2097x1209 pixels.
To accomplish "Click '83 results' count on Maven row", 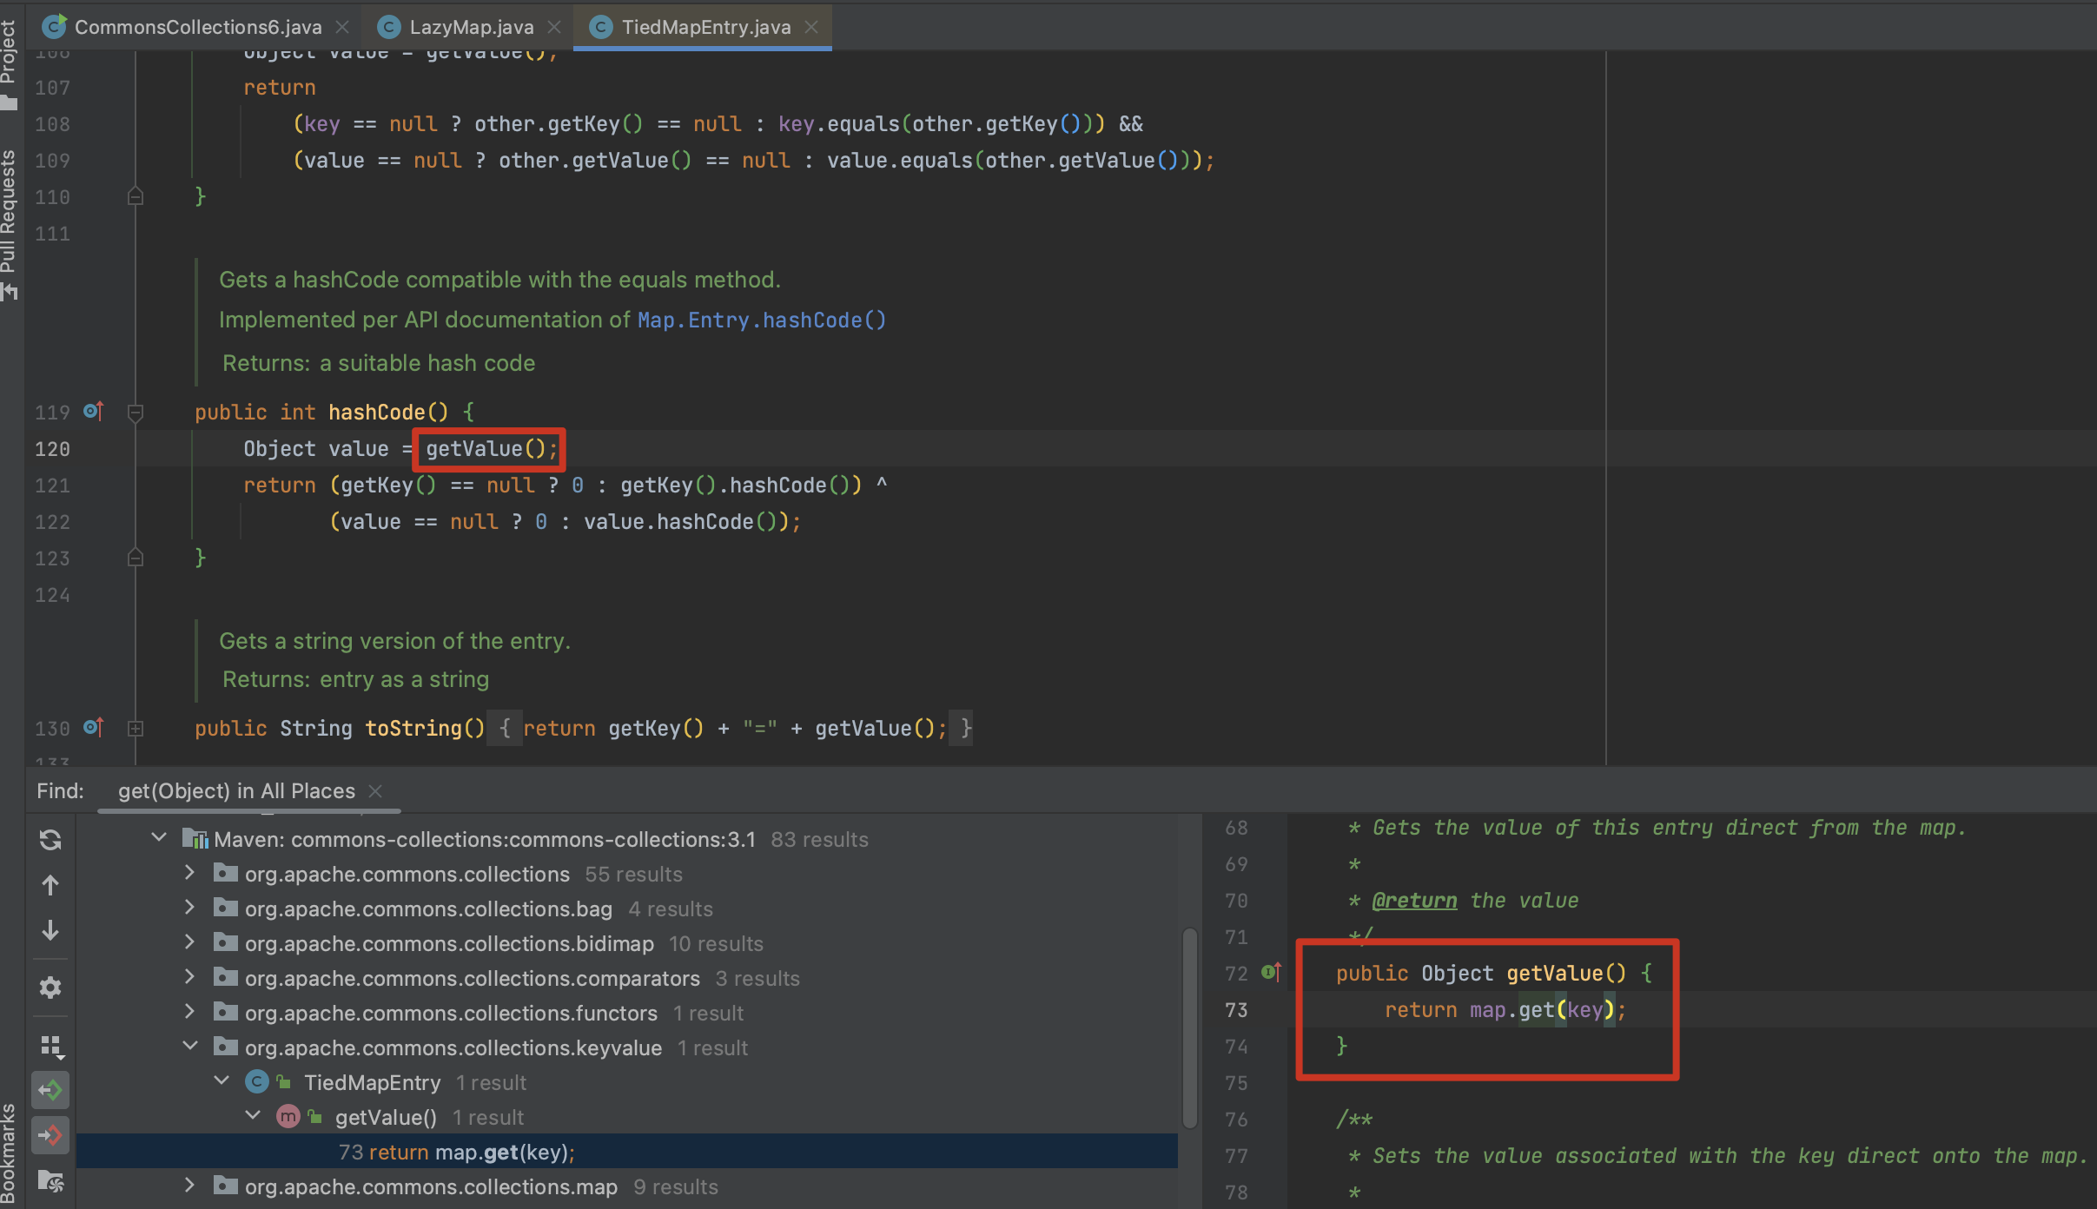I will [x=819, y=840].
